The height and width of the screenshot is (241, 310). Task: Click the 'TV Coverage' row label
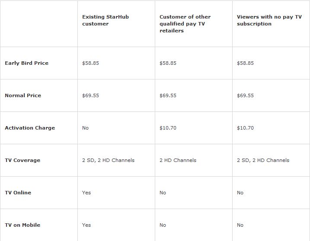[x=22, y=160]
